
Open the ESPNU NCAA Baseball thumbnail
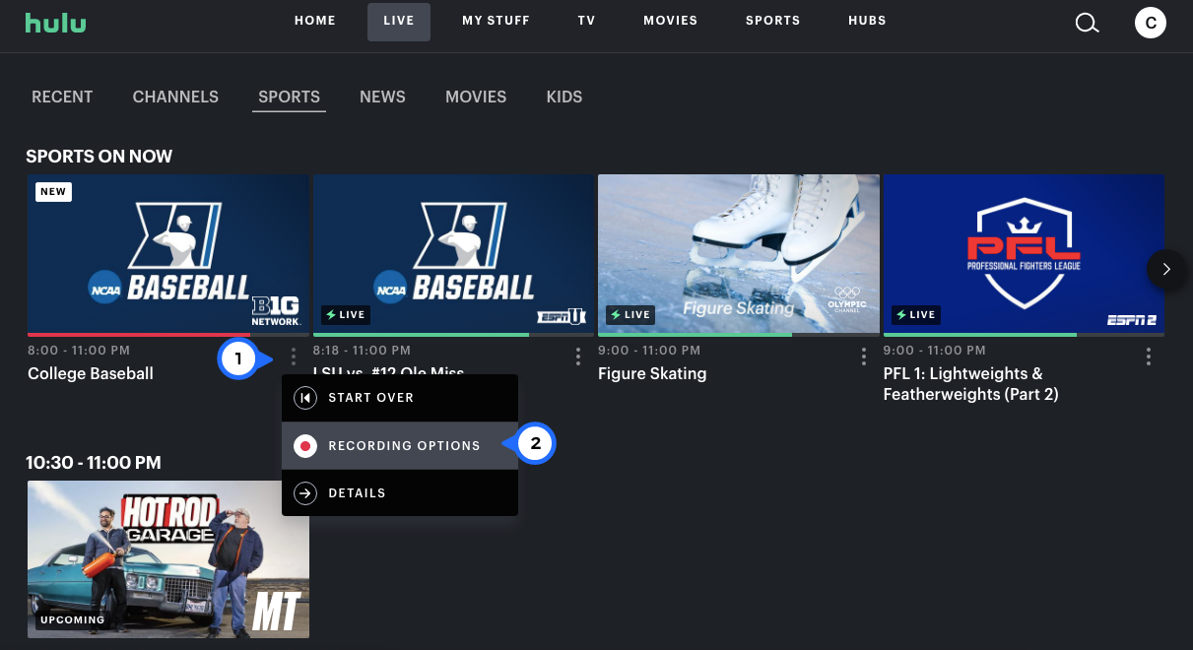(x=453, y=254)
